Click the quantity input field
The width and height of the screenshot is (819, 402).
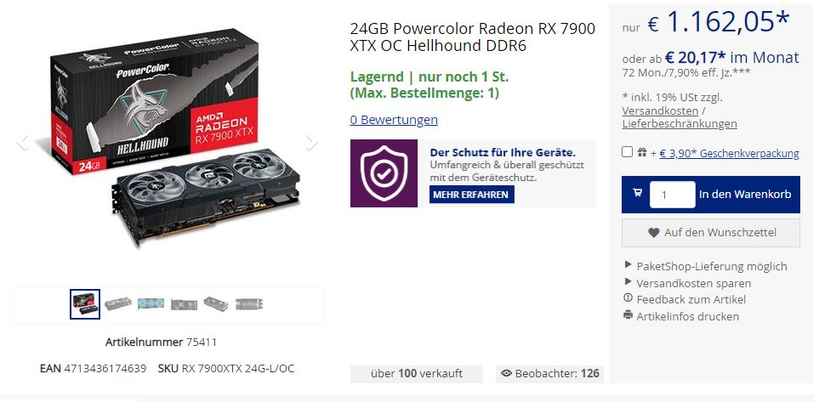[x=672, y=195]
